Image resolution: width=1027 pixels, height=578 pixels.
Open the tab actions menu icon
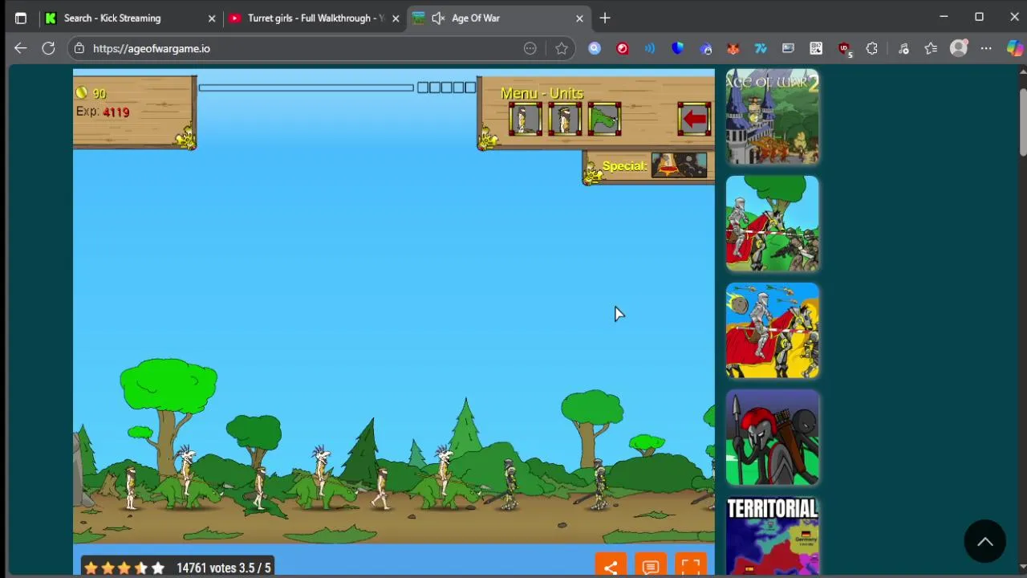tap(21, 18)
